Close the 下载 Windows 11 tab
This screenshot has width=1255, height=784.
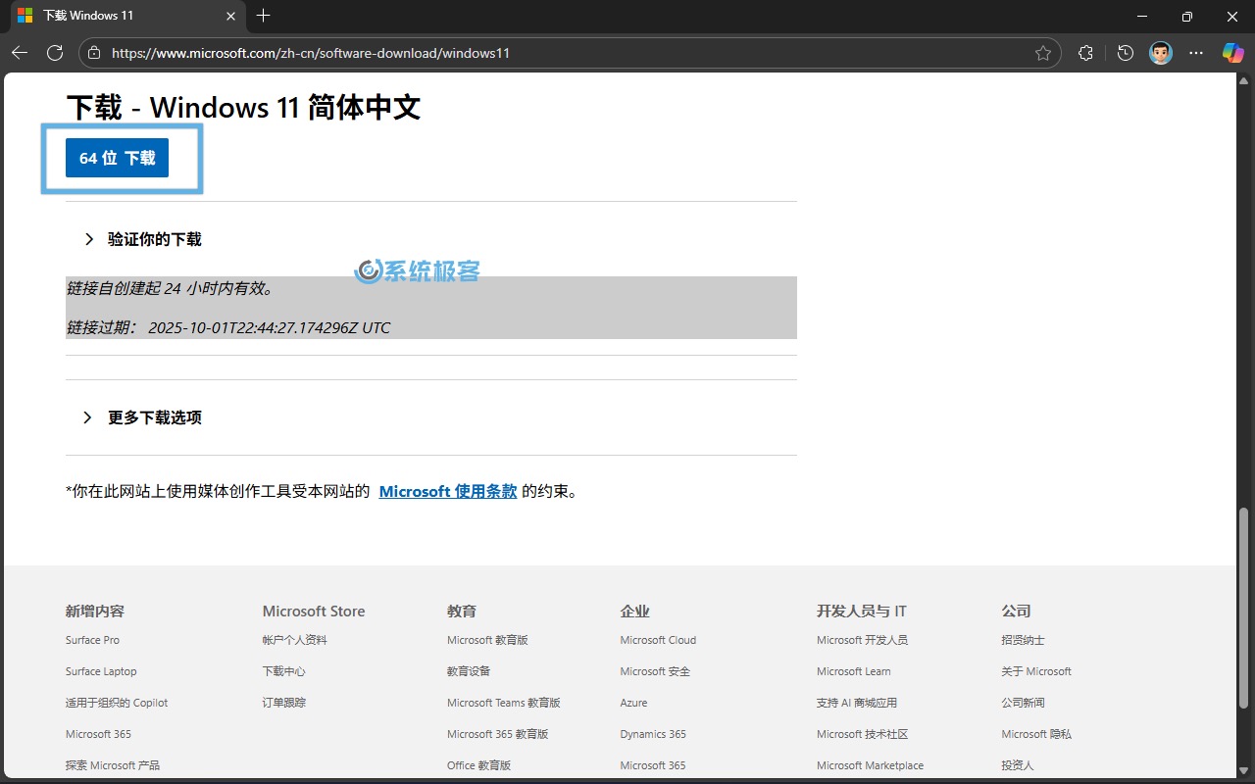[x=231, y=16]
